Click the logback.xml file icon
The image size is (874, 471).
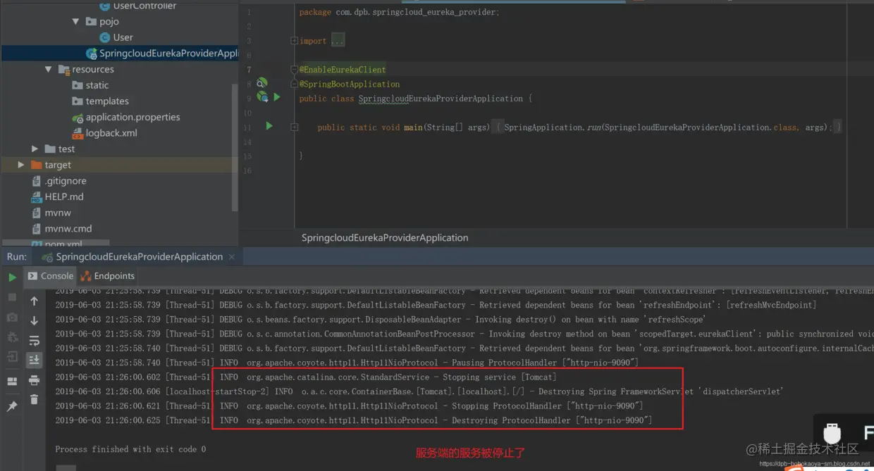(x=78, y=133)
